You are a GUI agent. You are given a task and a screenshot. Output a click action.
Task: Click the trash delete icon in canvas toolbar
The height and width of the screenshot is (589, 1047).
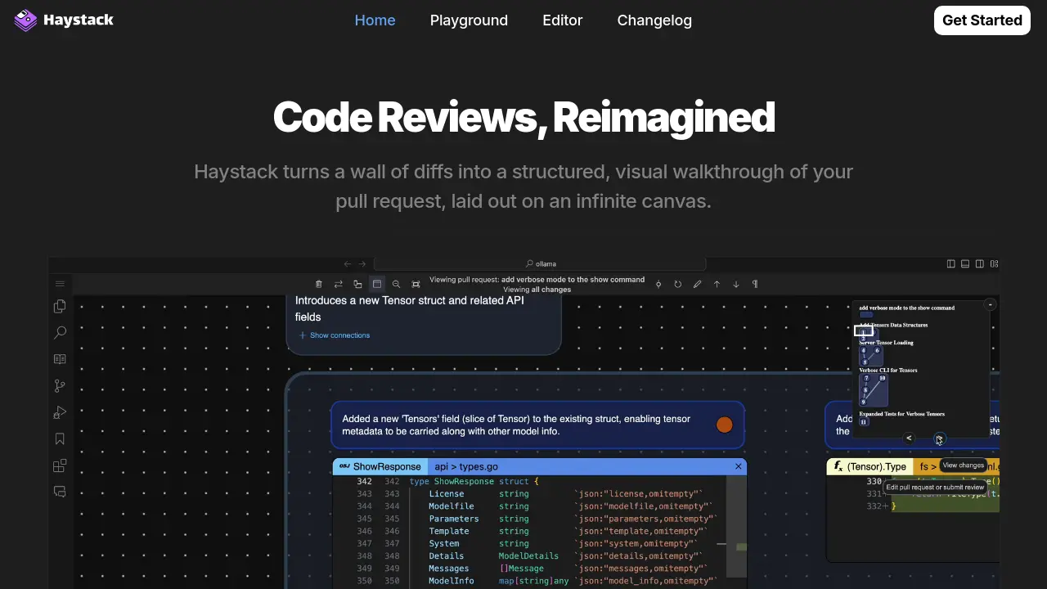pyautogui.click(x=319, y=284)
